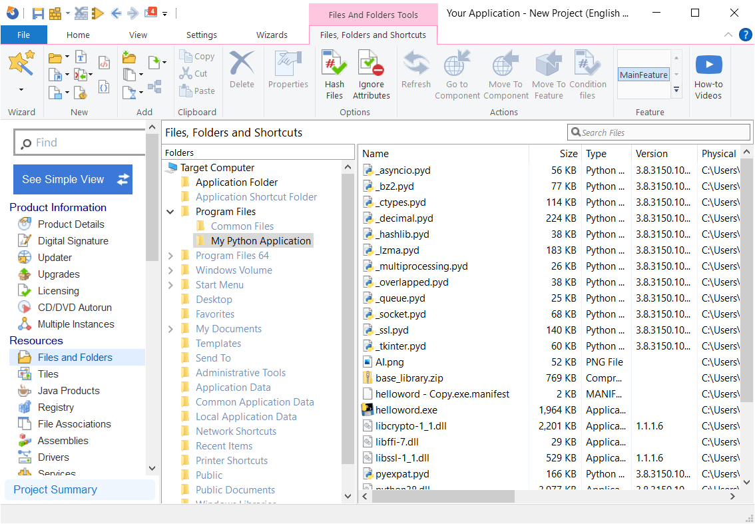Click the Build icon in the quick toolbar
This screenshot has height=524, width=755.
click(x=55, y=12)
